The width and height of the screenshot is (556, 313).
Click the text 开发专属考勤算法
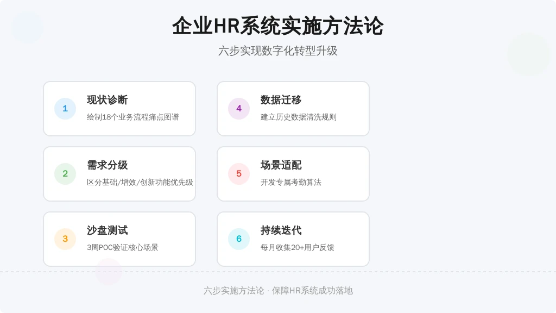[x=291, y=183]
